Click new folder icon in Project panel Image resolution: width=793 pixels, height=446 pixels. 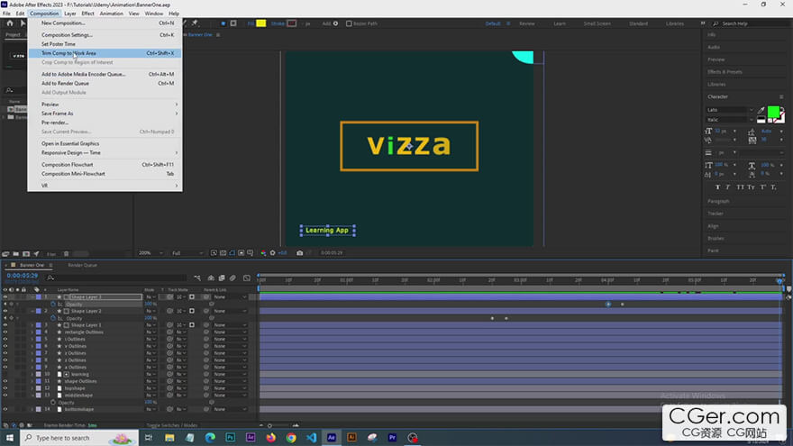click(x=15, y=254)
